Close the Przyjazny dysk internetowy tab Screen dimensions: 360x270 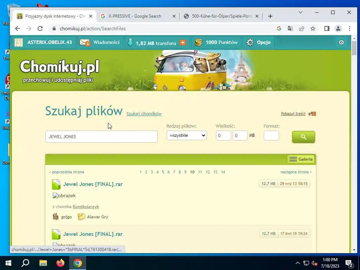pos(91,16)
